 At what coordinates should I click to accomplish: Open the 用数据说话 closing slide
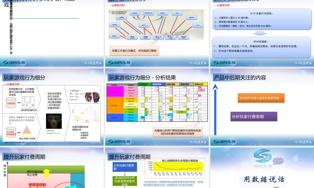[x=262, y=168]
